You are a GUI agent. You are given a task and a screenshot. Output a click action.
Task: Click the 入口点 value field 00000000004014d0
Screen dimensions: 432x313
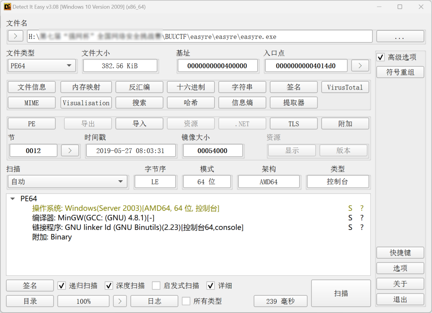[306, 66]
